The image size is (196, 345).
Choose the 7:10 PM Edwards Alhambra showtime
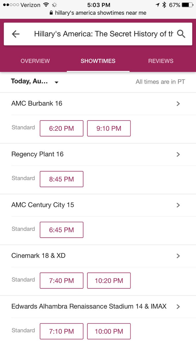click(61, 331)
